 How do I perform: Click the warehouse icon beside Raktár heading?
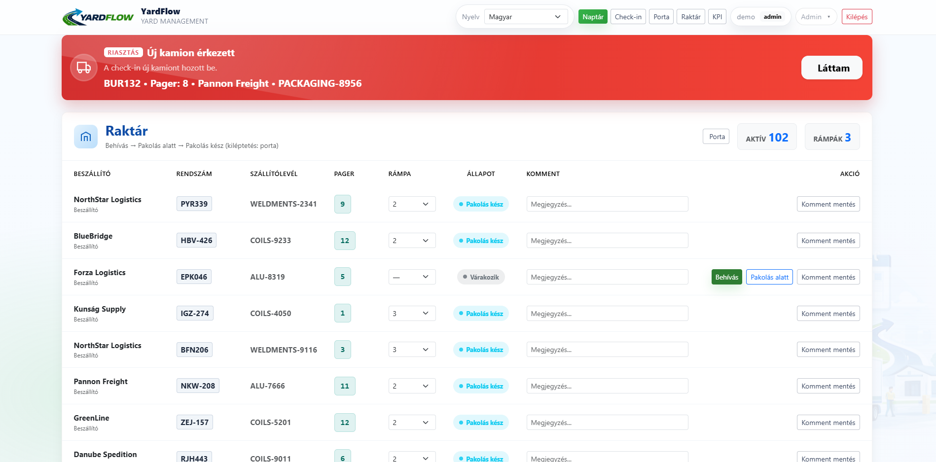pos(86,137)
